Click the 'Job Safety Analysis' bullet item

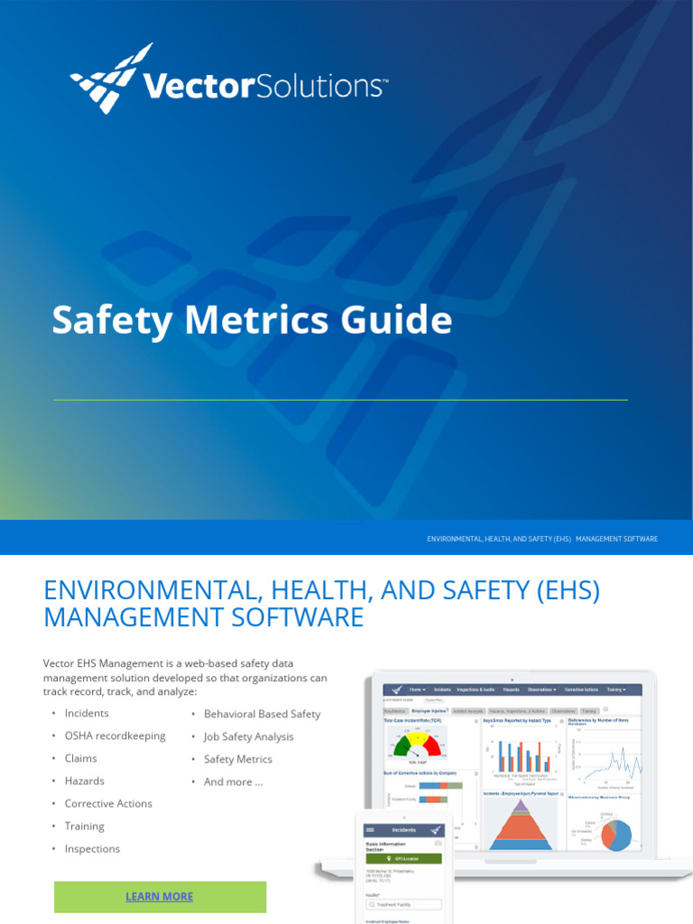(249, 736)
